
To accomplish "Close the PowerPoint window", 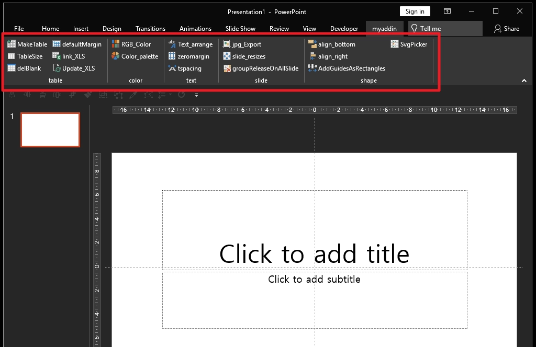I will [520, 11].
